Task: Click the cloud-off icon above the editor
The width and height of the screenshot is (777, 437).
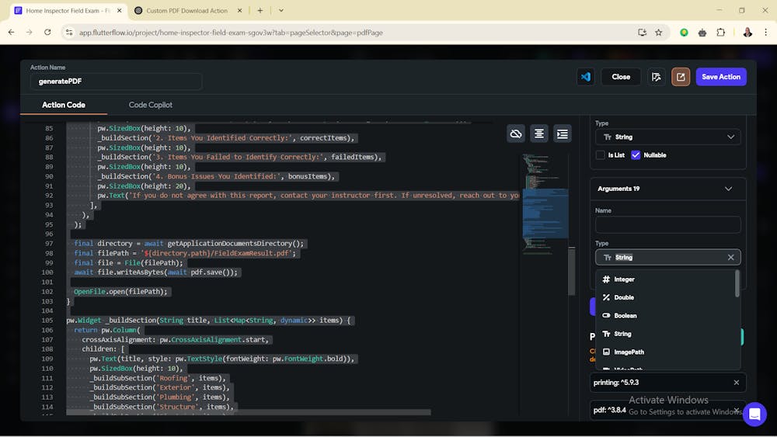Action: (x=515, y=134)
